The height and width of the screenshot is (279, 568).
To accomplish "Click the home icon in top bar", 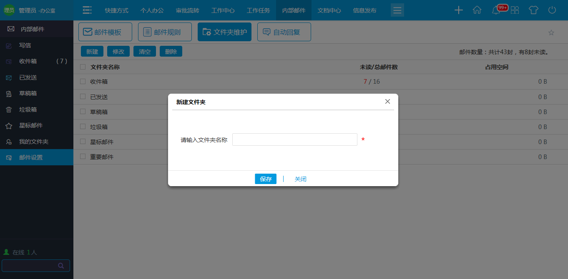I will coord(477,10).
